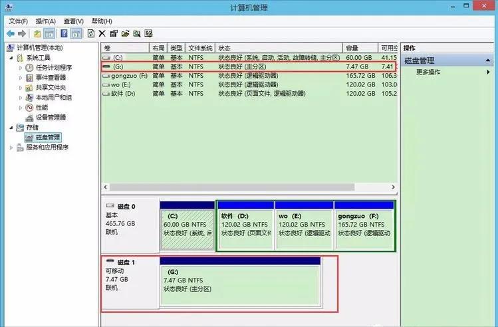Select the 磁盘 0 disk label box
Viewport: 498px width, 327px height.
pyautogui.click(x=130, y=225)
